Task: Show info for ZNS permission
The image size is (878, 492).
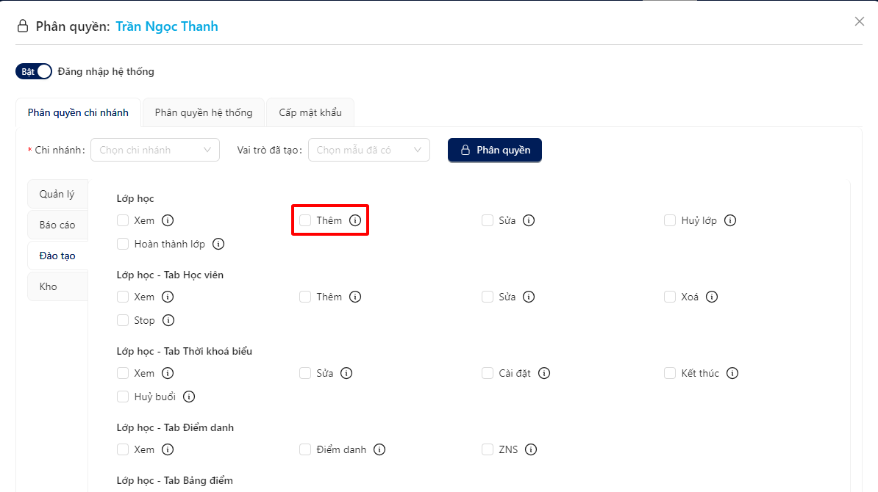Action: coord(532,449)
